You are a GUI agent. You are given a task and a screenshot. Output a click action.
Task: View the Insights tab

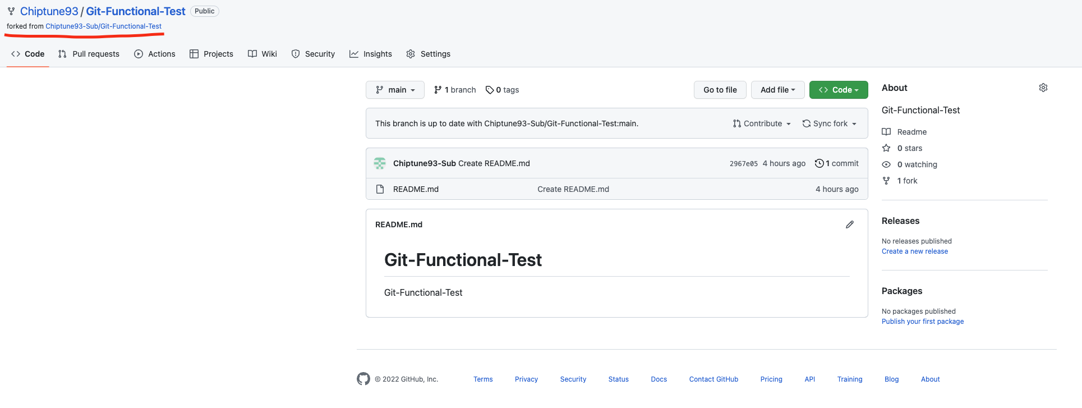[371, 54]
